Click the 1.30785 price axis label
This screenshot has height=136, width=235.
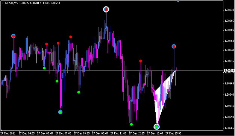click(229, 30)
